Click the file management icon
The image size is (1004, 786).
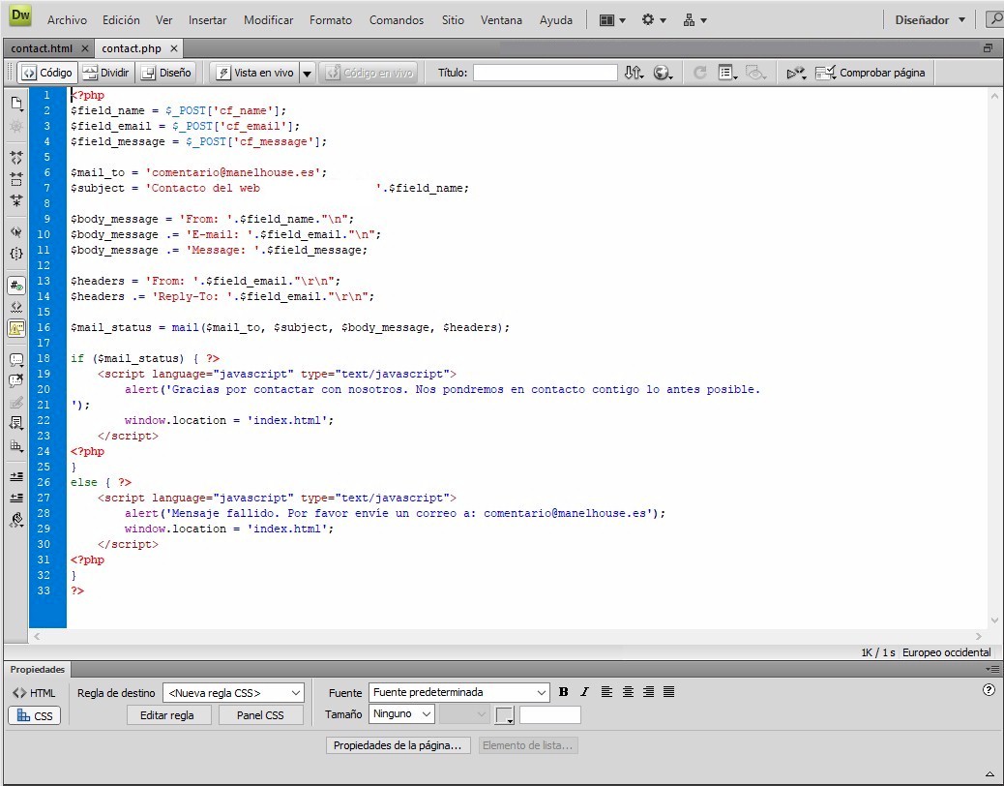tap(635, 73)
